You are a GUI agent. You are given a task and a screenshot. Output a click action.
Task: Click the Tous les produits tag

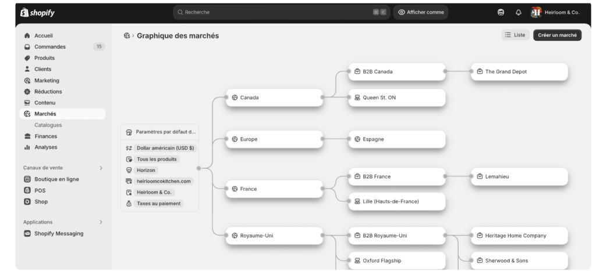(x=157, y=159)
